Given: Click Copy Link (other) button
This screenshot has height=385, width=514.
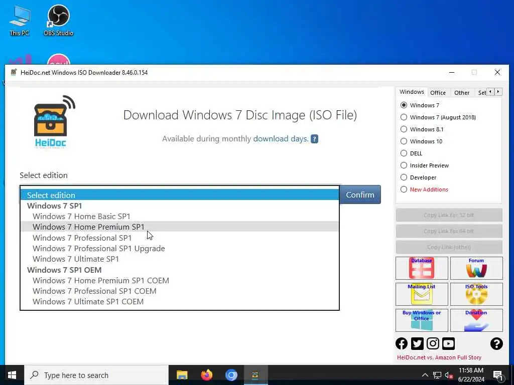Looking at the screenshot, I should coord(449,247).
